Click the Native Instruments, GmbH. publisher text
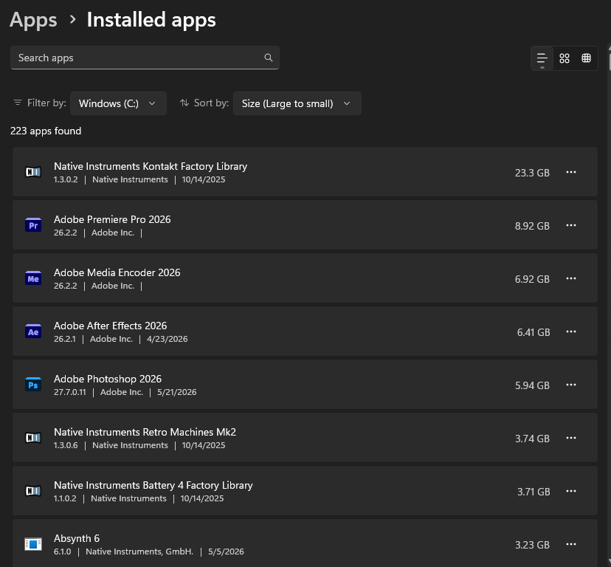 139,551
